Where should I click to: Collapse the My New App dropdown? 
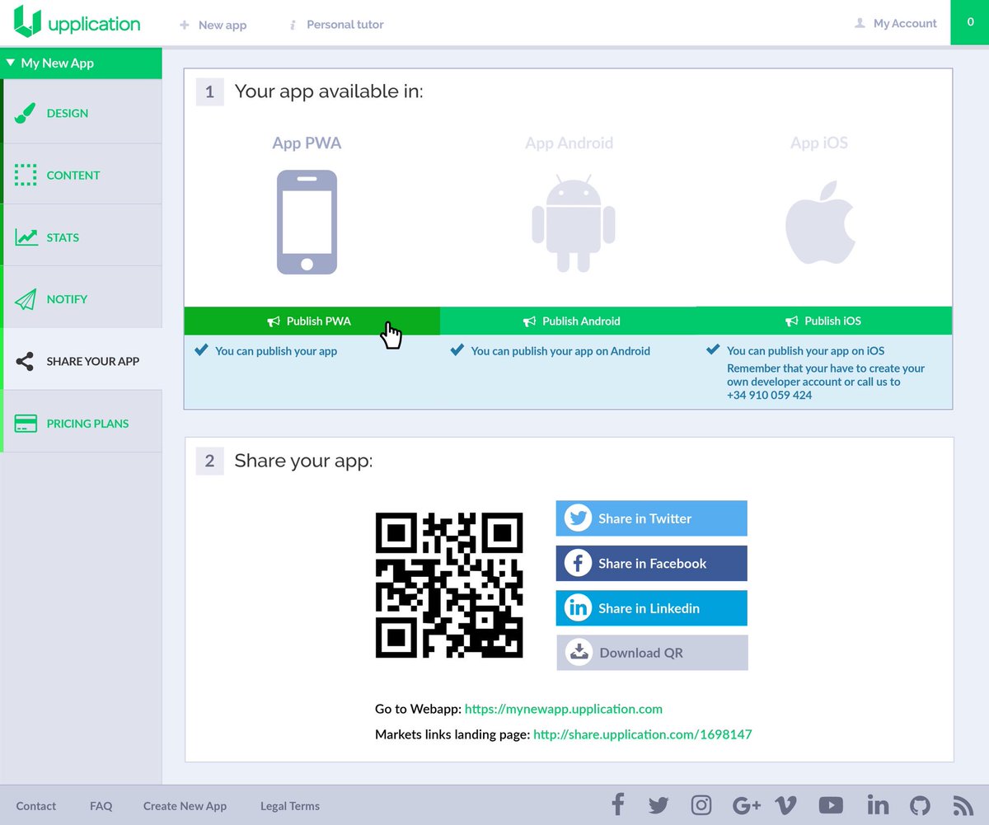(81, 63)
